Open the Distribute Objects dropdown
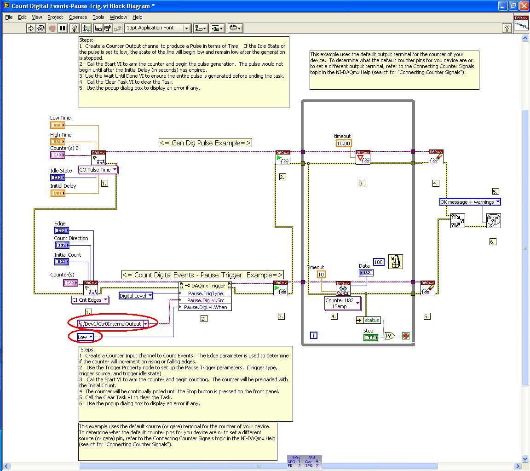The height and width of the screenshot is (471, 530). point(217,28)
